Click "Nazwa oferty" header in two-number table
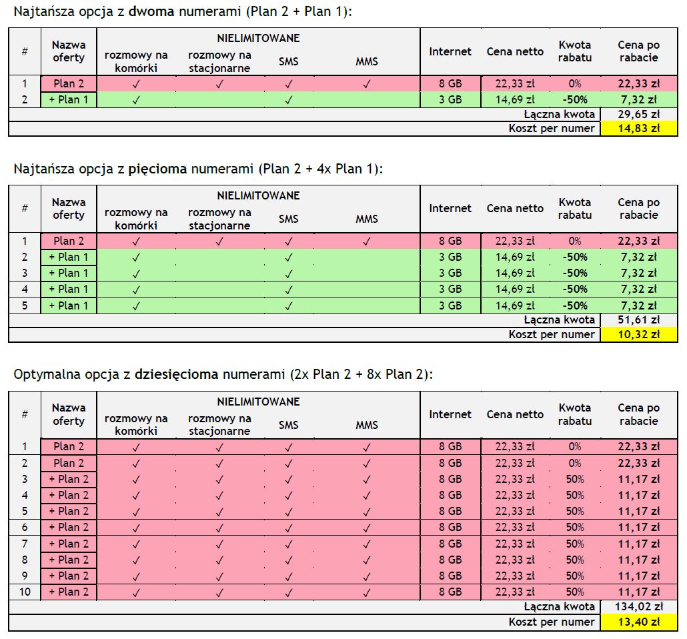The height and width of the screenshot is (639, 687). (69, 51)
